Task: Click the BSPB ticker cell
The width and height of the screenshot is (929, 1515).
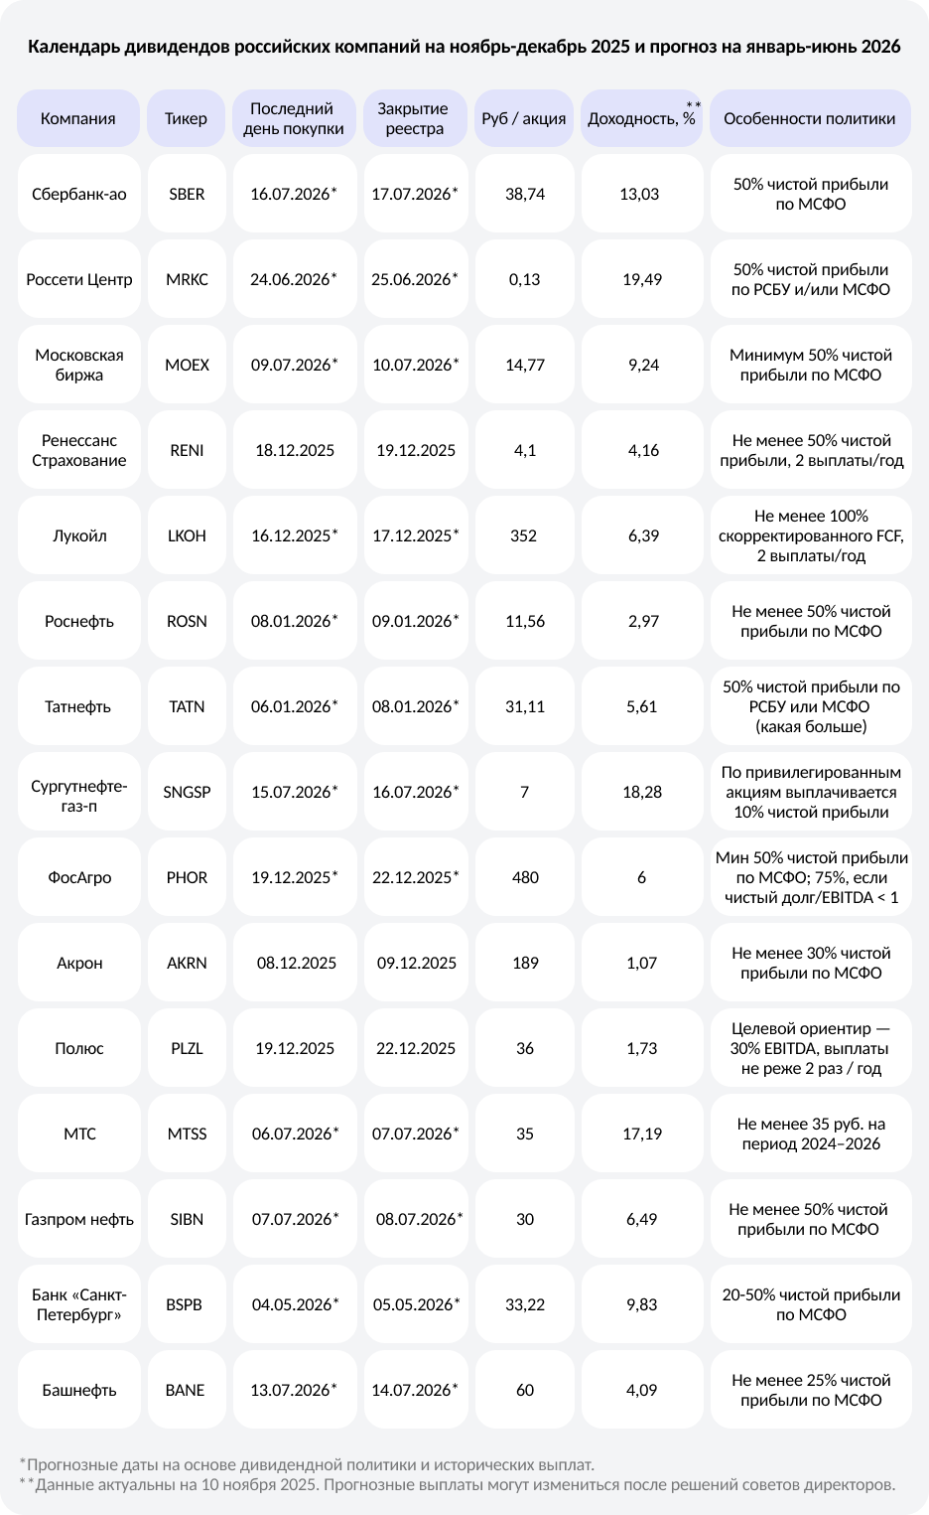Action: pos(185,1304)
